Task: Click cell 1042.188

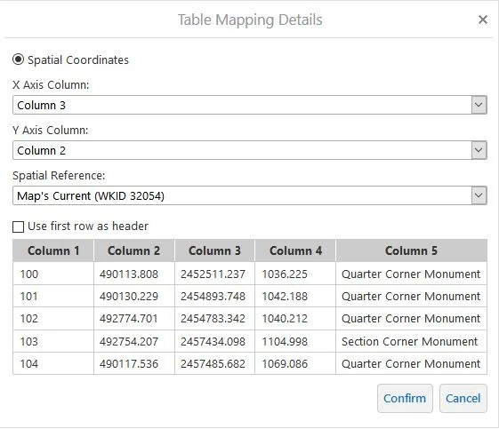Action: coord(295,296)
